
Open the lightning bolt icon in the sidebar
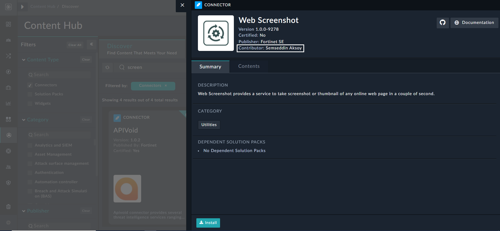tap(8, 72)
